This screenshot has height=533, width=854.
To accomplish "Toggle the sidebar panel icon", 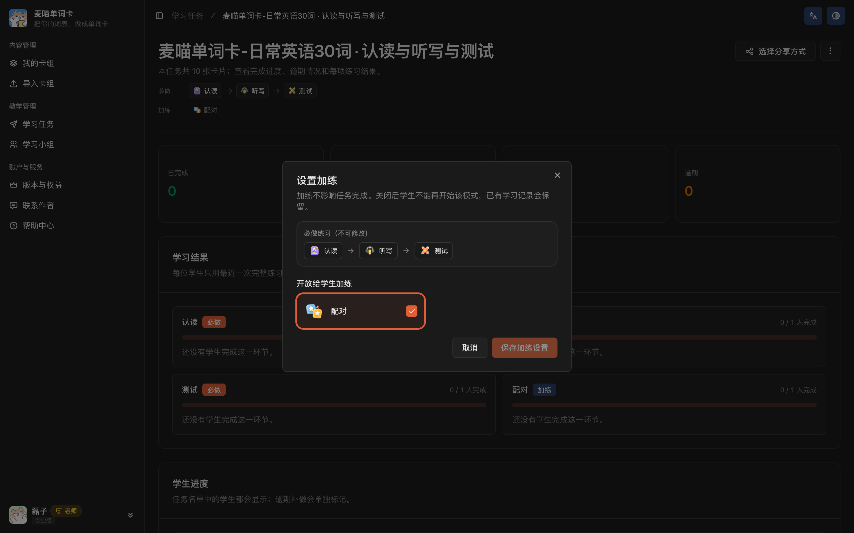I will point(159,16).
